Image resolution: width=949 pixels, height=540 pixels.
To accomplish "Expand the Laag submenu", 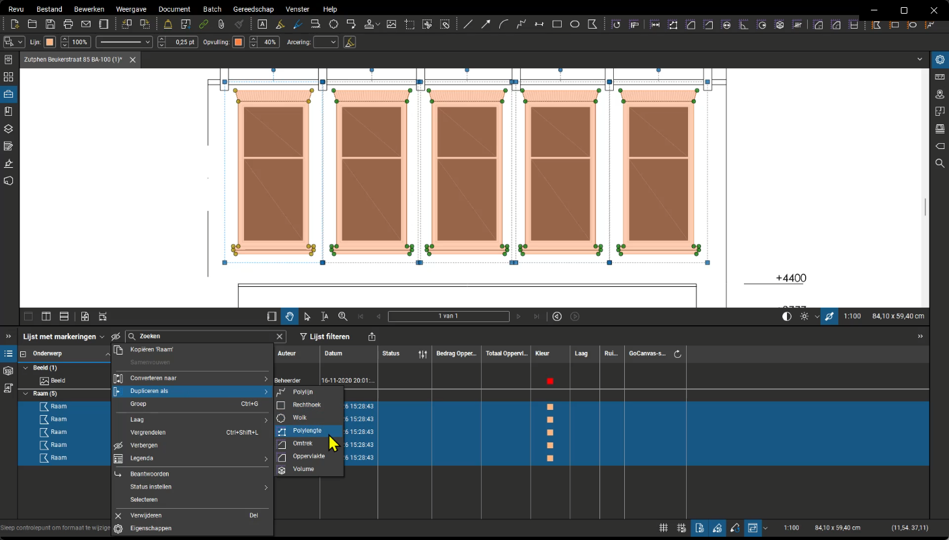I will tap(191, 420).
